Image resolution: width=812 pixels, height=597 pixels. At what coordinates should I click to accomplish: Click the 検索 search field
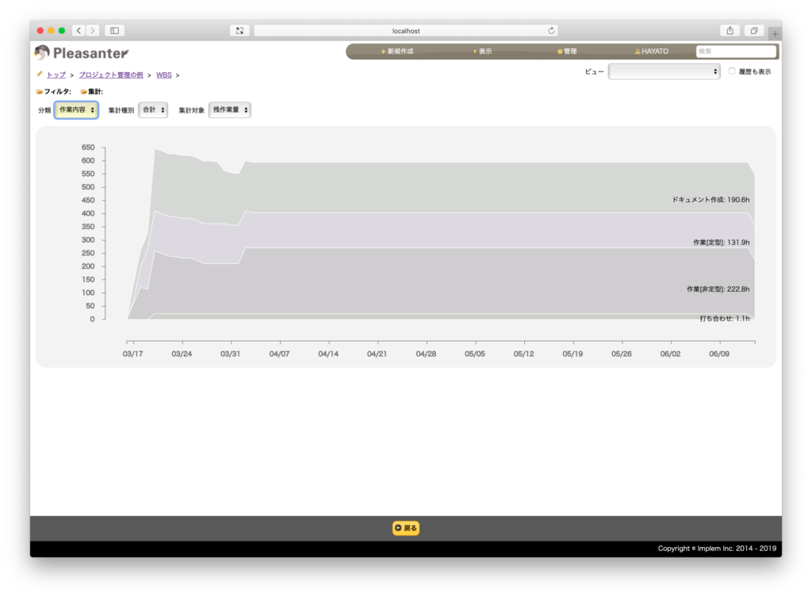[x=736, y=52]
